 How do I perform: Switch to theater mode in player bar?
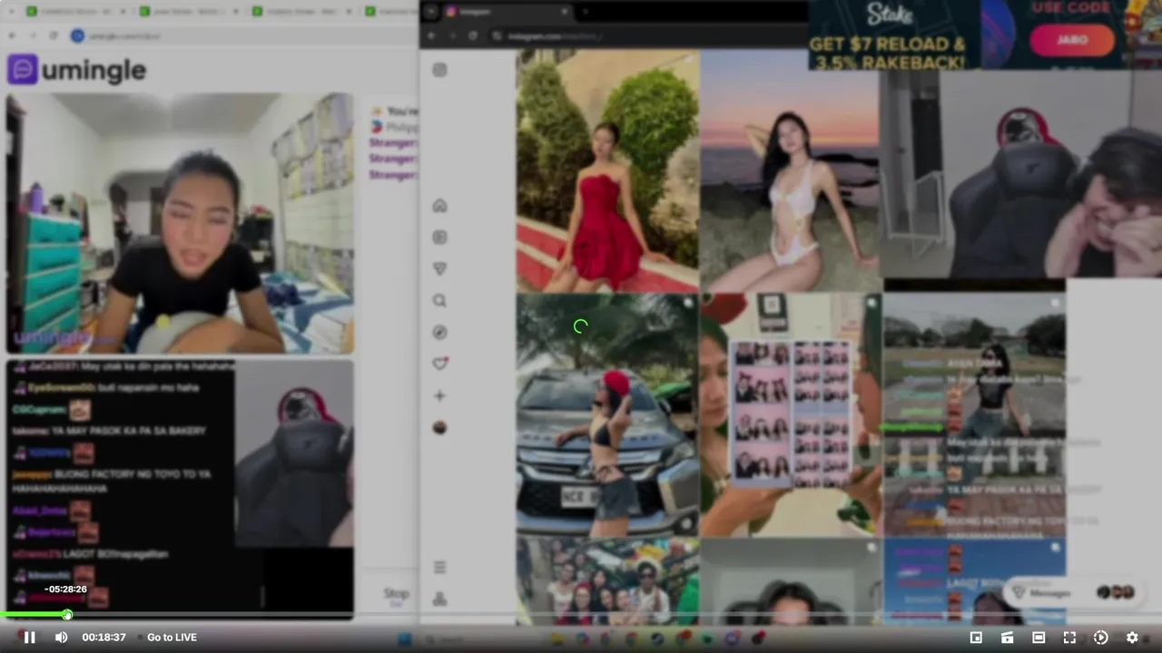(x=1039, y=638)
